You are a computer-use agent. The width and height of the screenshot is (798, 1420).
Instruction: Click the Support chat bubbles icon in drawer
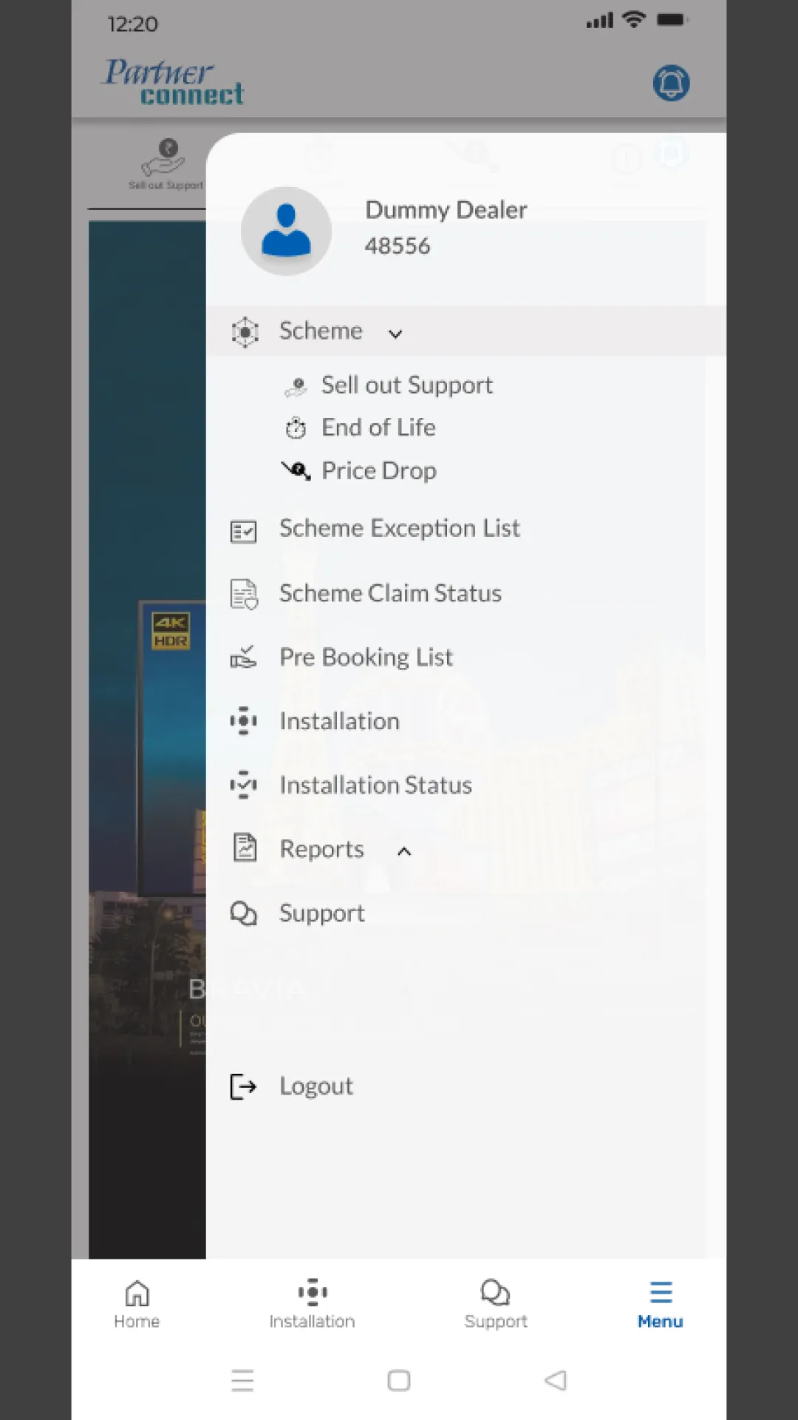243,914
